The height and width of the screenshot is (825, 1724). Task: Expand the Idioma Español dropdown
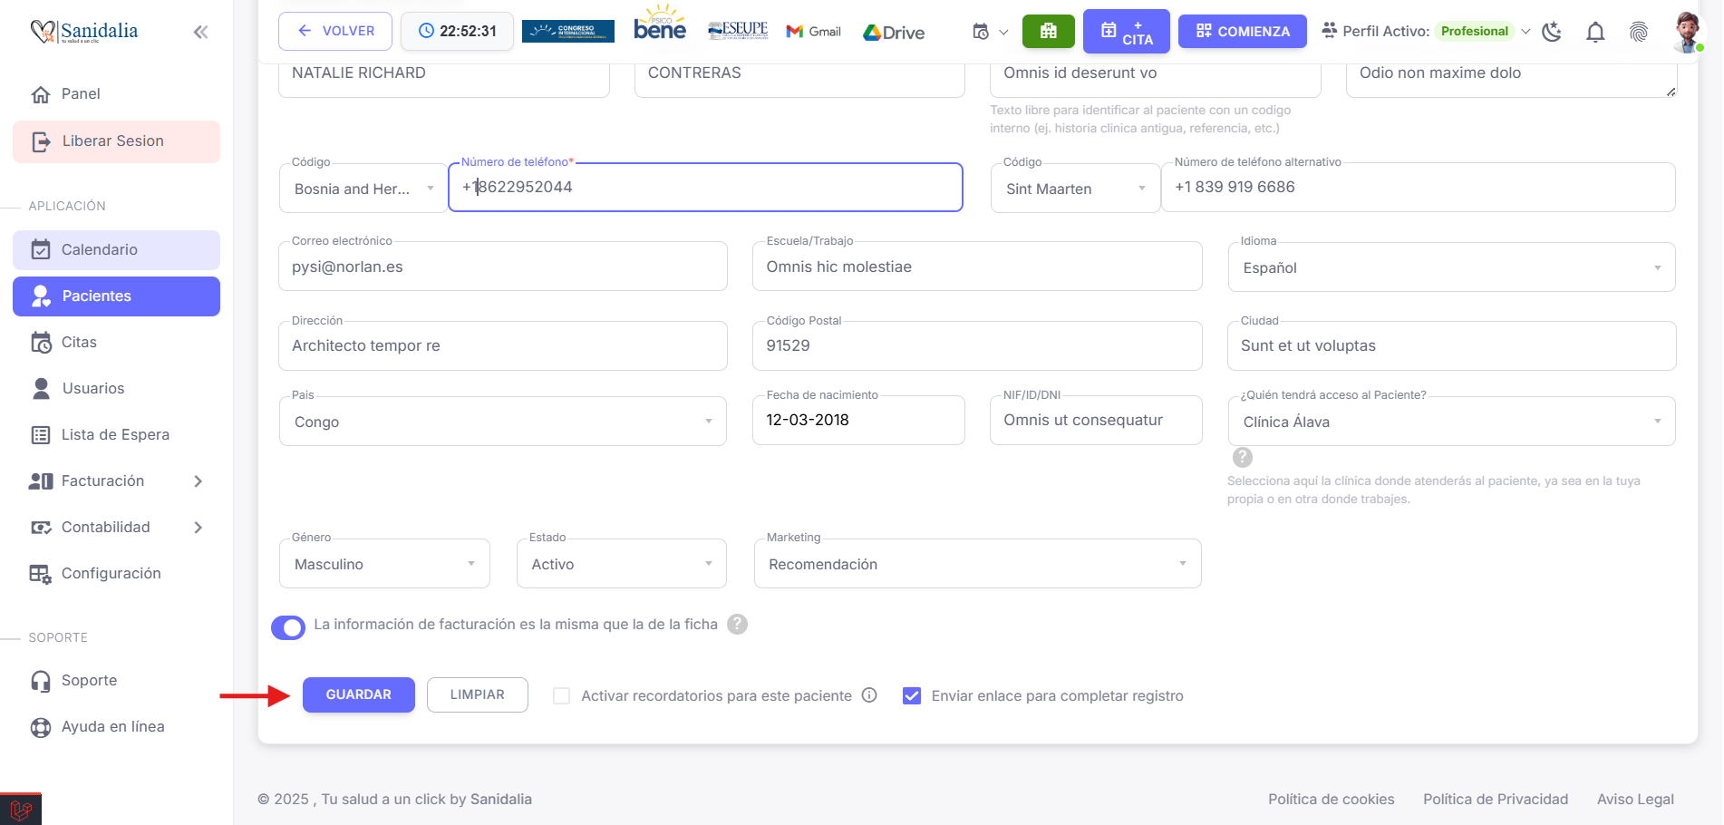[1450, 267]
